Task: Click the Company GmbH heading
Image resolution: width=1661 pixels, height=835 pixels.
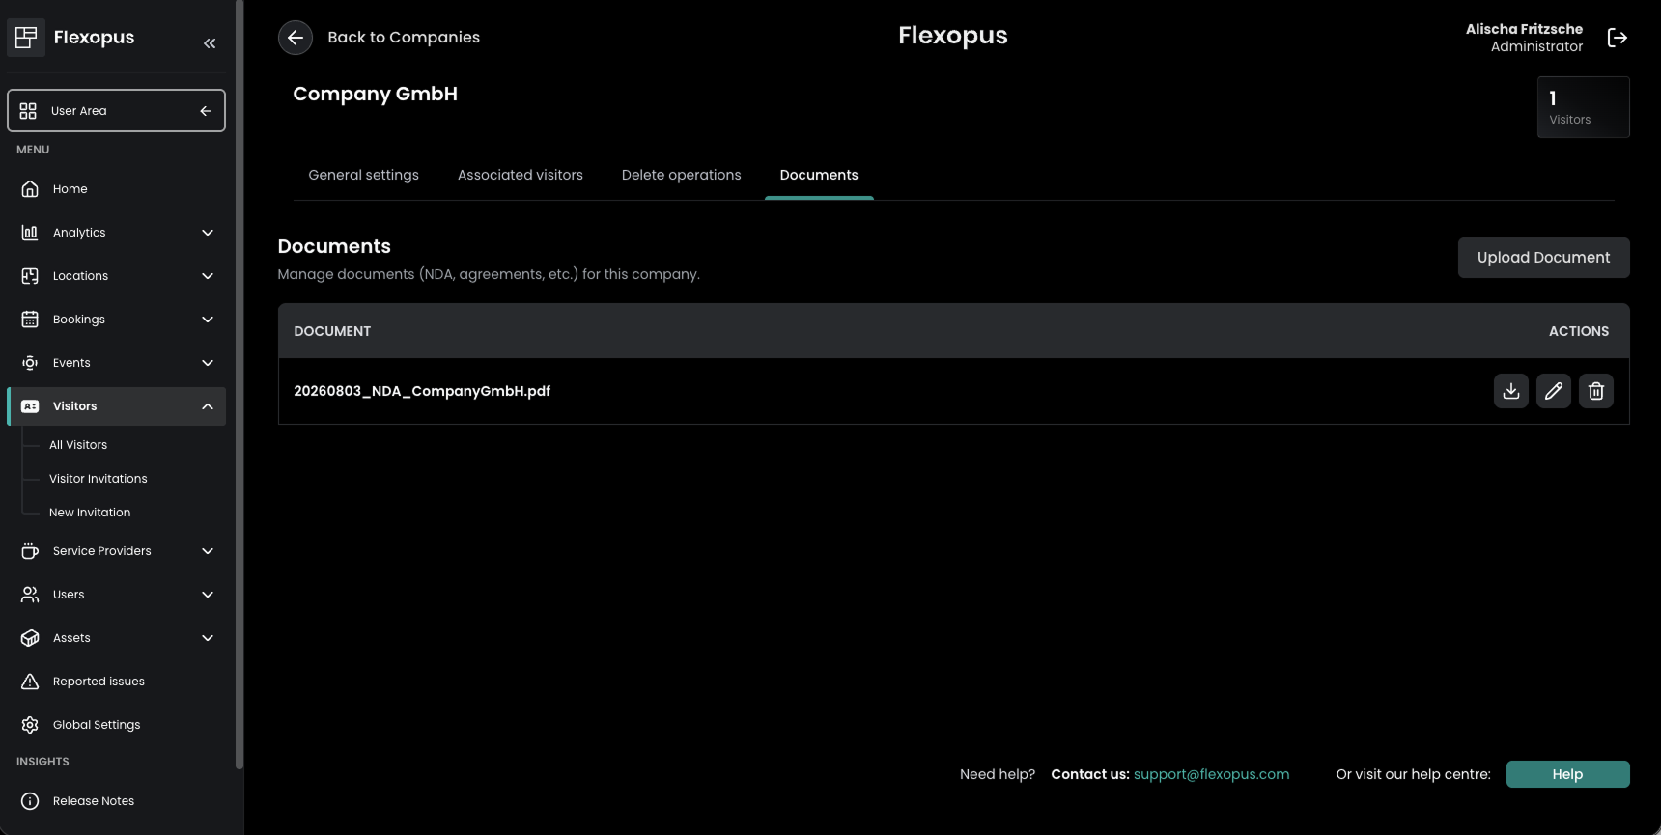Action: coord(376,95)
